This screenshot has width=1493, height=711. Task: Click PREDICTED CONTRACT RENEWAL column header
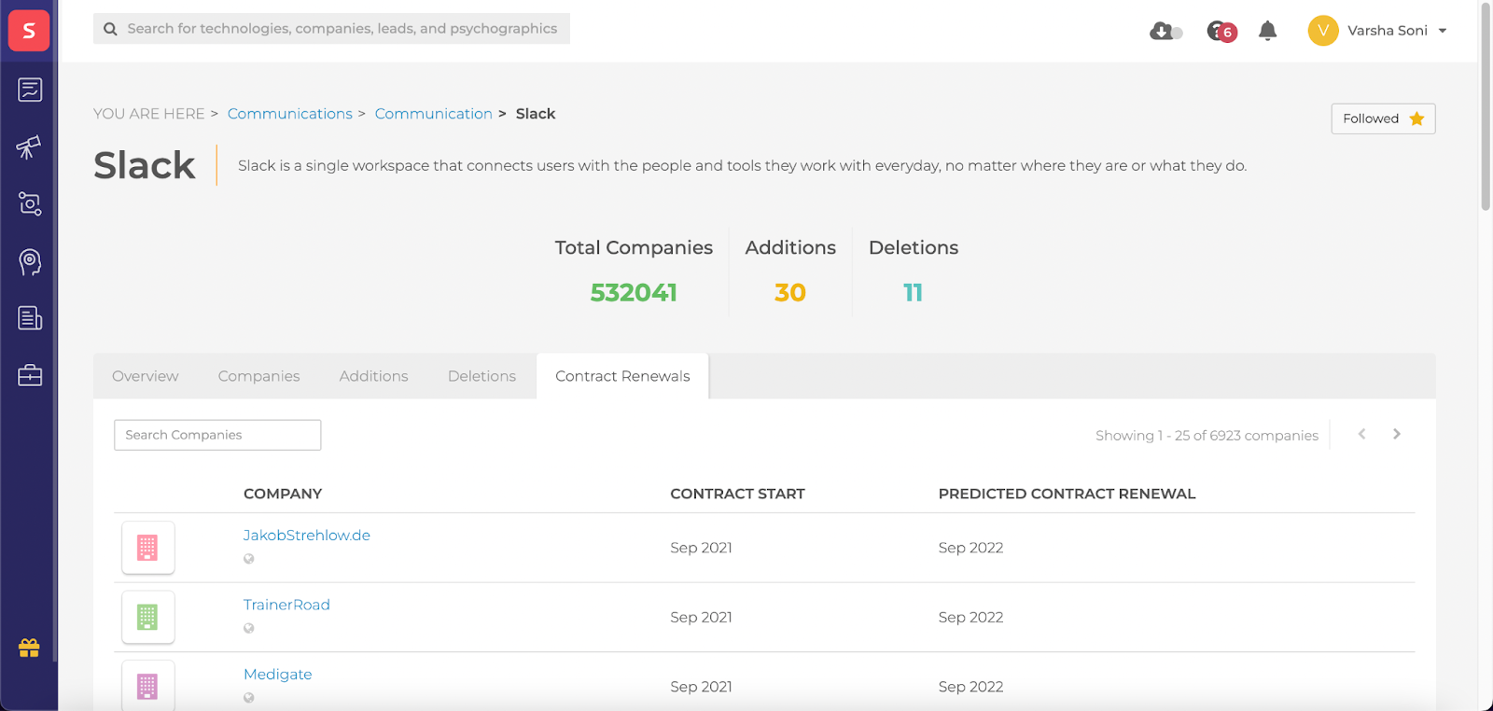coord(1067,494)
